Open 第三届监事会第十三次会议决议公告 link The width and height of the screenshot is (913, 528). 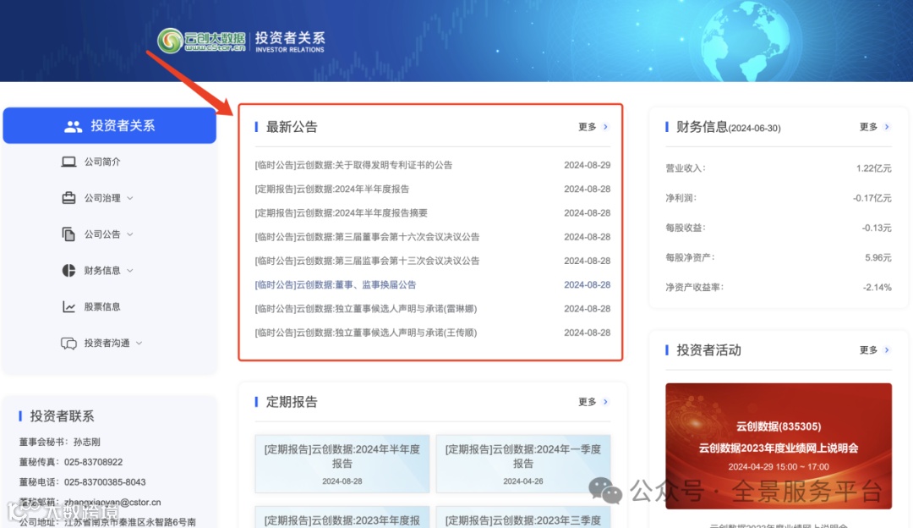click(x=367, y=261)
